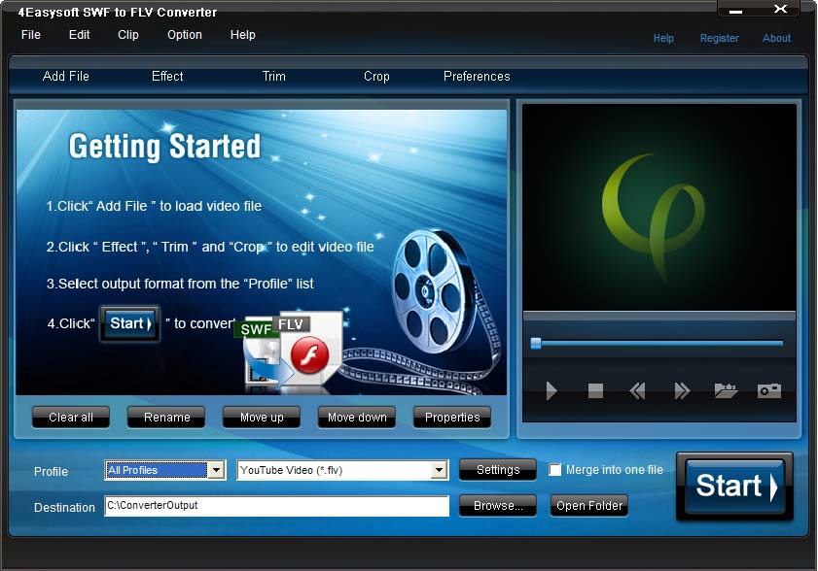
Task: Take a snapshot of the preview
Action: 768,390
